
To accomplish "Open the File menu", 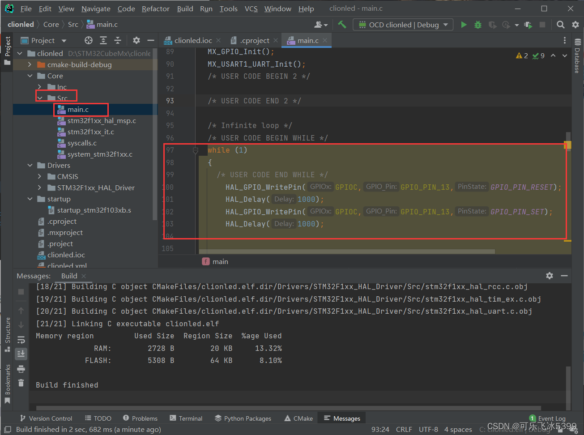I will point(26,9).
